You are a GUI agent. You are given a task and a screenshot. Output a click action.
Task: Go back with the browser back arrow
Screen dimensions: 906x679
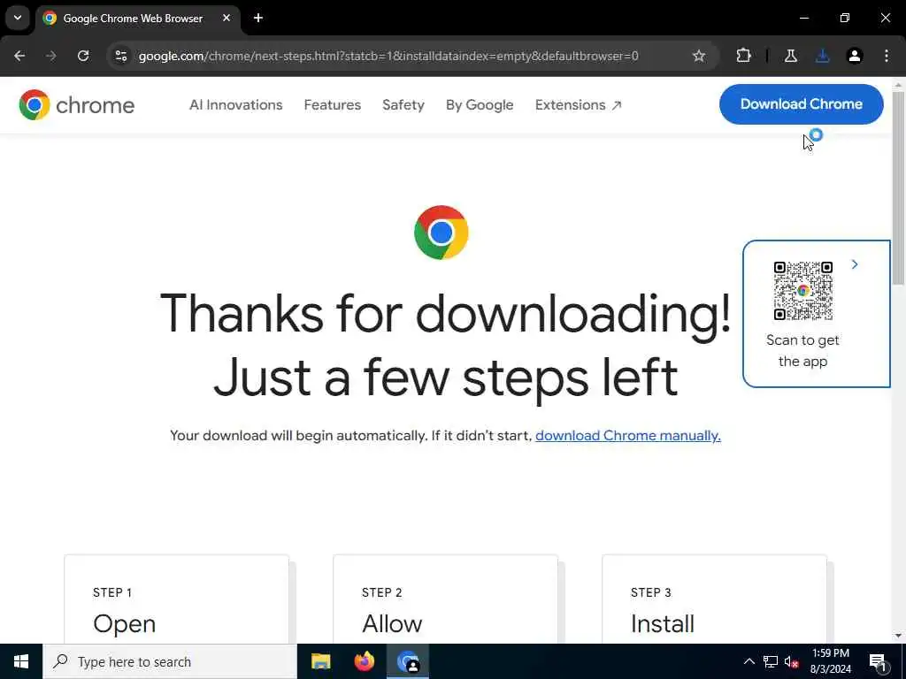pyautogui.click(x=19, y=56)
